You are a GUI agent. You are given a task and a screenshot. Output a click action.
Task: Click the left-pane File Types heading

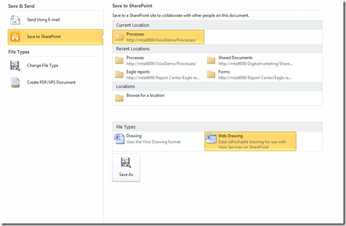tap(19, 52)
